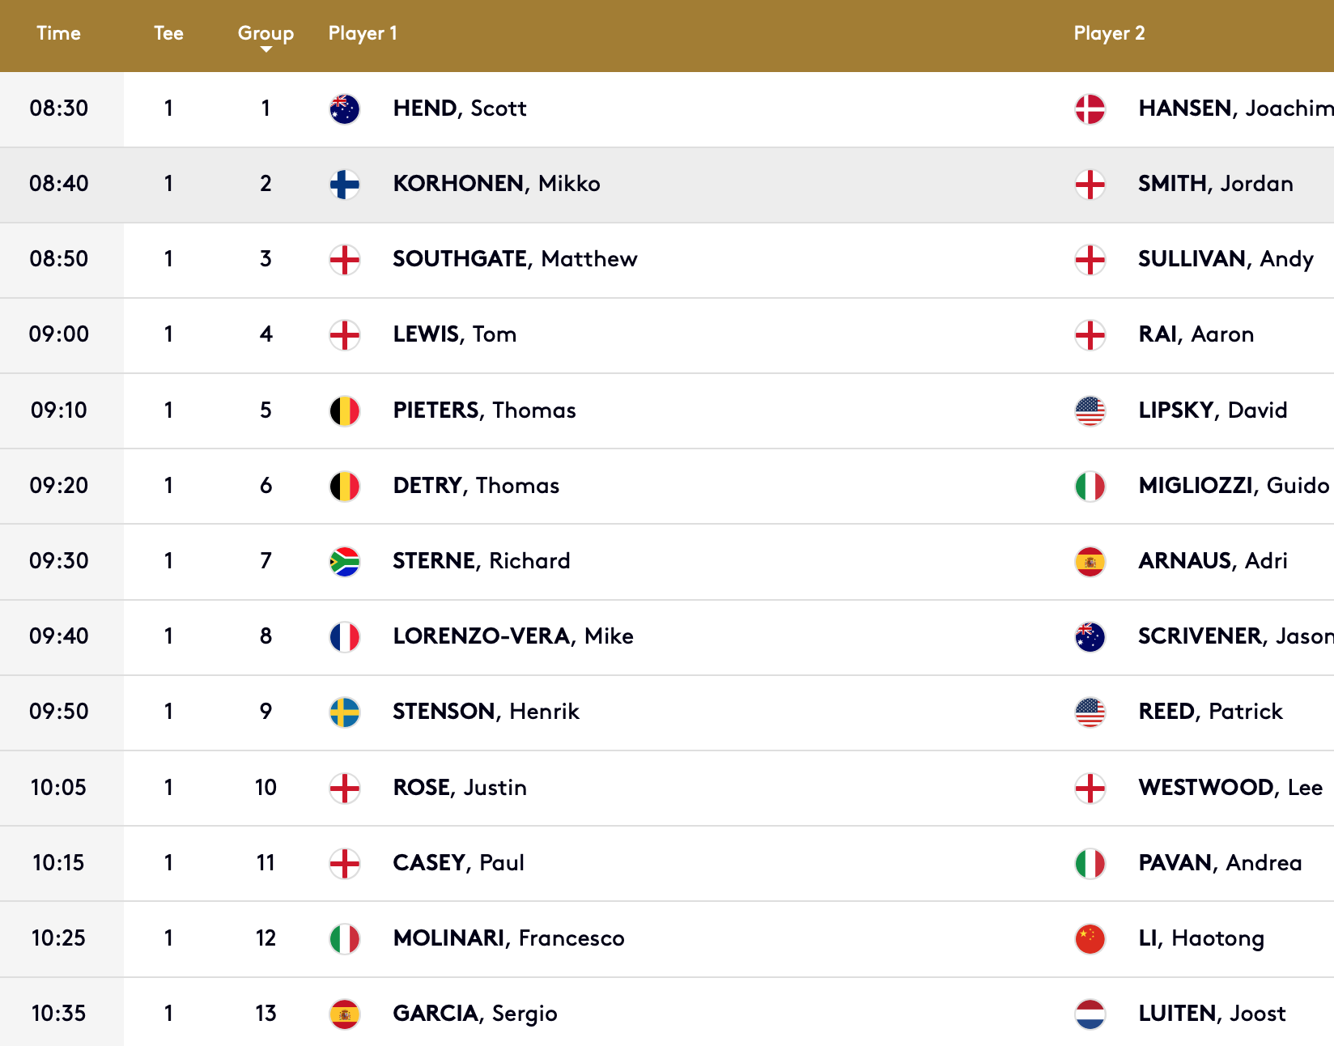Open player profile for ROSE, Justin
The height and width of the screenshot is (1046, 1334).
pyautogui.click(x=460, y=787)
